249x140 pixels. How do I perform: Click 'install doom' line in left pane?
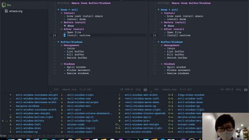[x=76, y=19]
